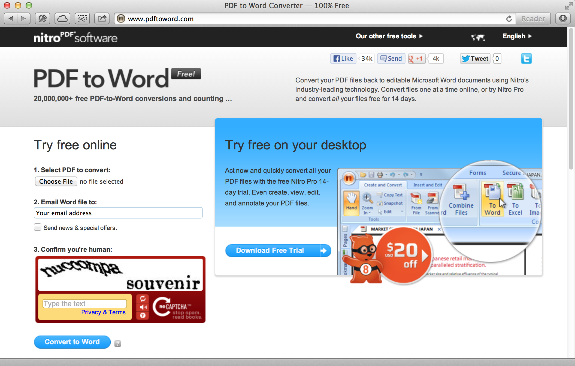
Task: Click the Facebook Like button
Action: (x=343, y=59)
